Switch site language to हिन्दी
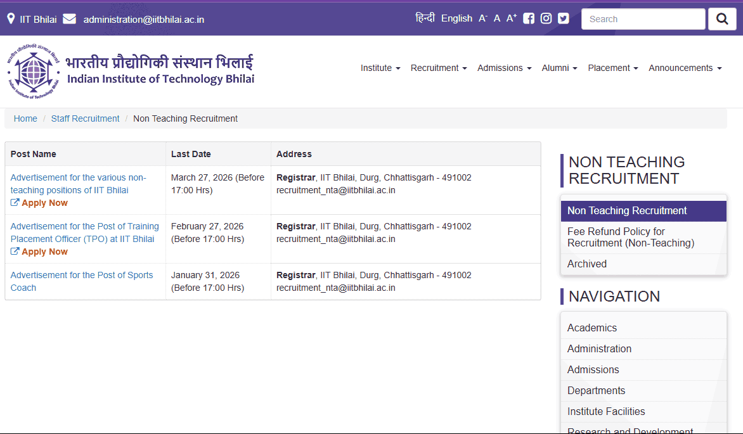The width and height of the screenshot is (743, 434). pyautogui.click(x=425, y=18)
